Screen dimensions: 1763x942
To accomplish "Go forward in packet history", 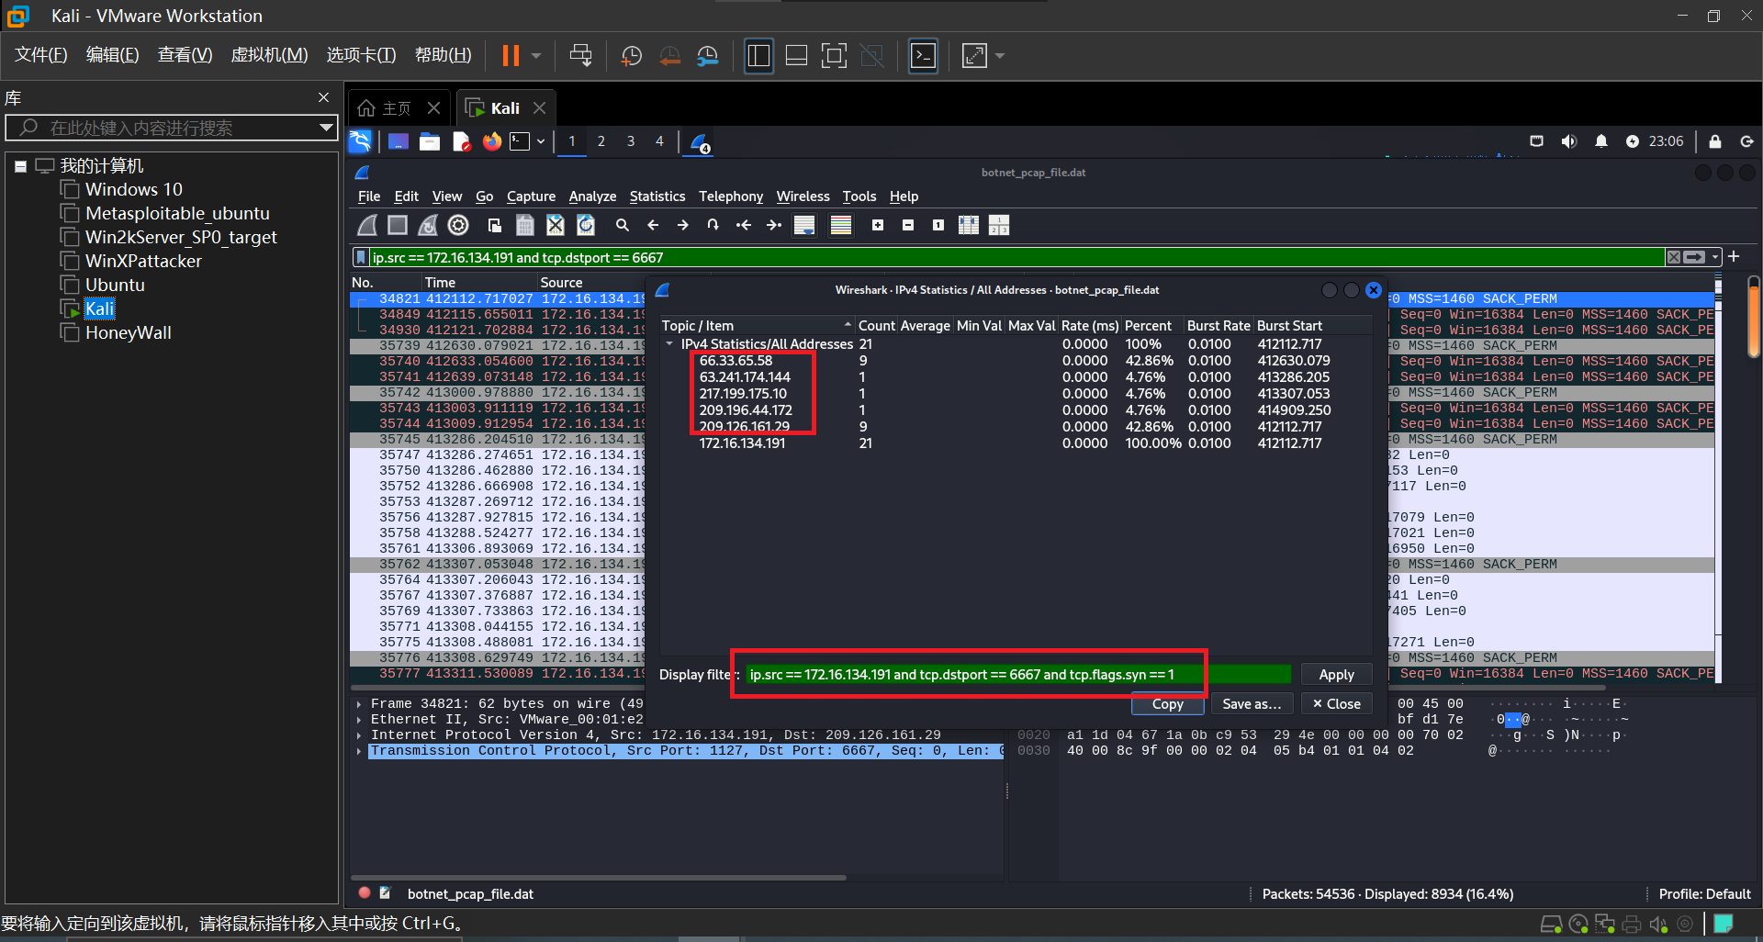I will pos(683,225).
